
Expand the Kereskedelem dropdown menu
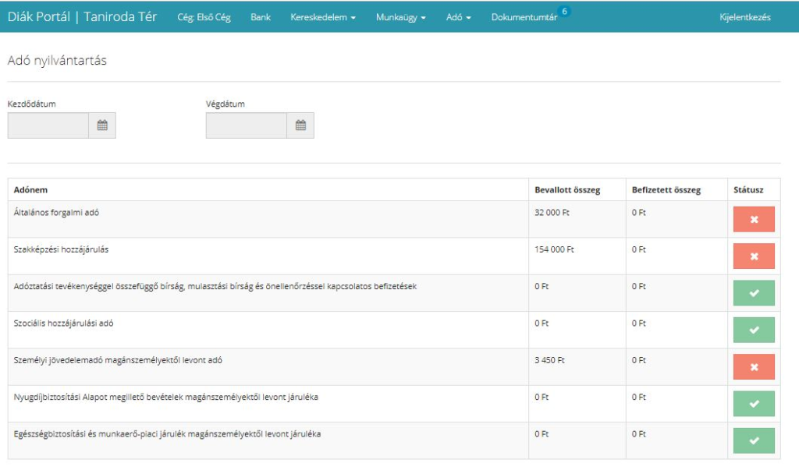click(x=323, y=17)
